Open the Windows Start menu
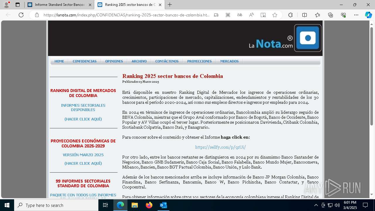Viewport: 375px width, 211px height. pyautogui.click(x=7, y=205)
